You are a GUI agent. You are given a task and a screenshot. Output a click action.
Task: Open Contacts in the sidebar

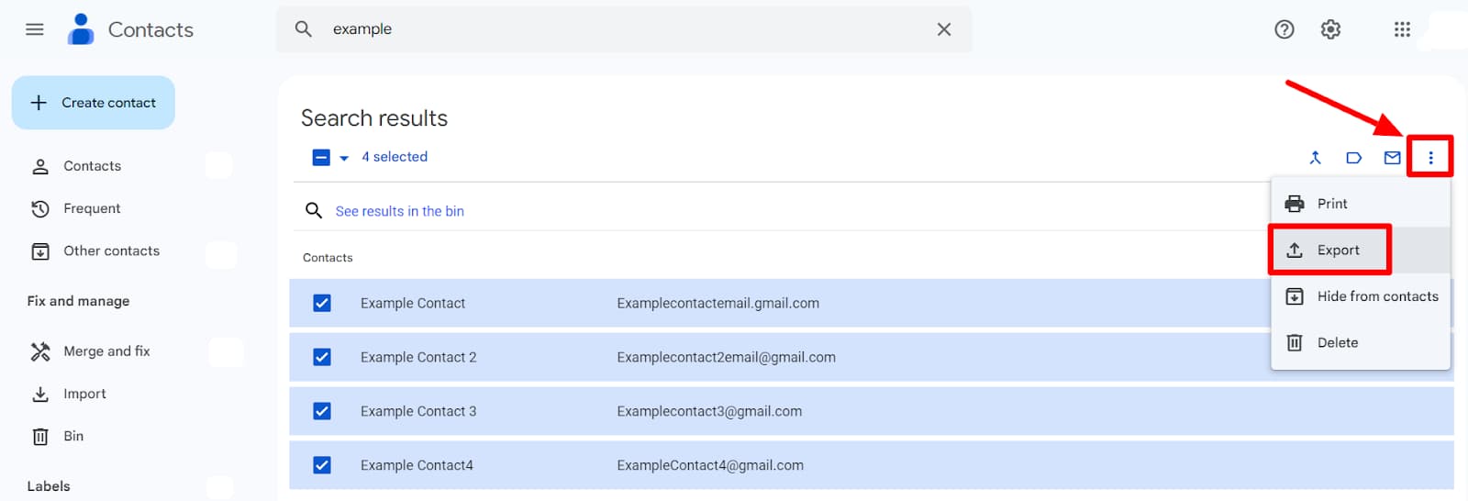pyautogui.click(x=92, y=166)
